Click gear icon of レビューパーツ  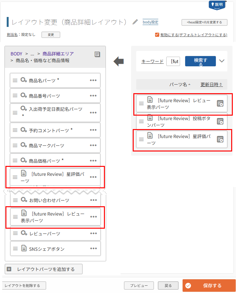click(x=24, y=233)
